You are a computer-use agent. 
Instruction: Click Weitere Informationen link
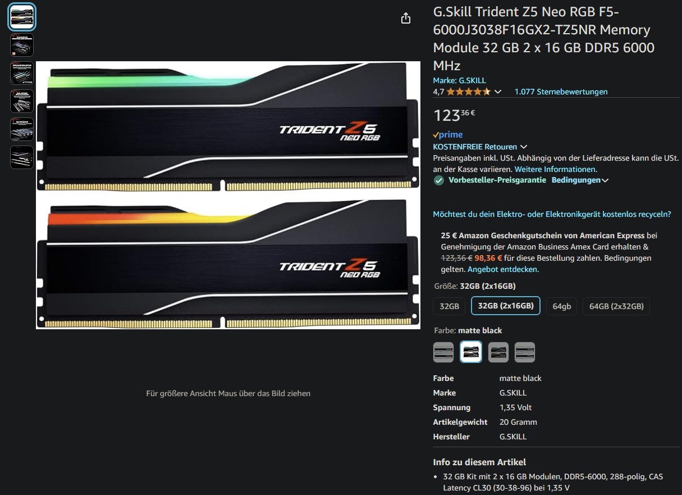point(556,169)
